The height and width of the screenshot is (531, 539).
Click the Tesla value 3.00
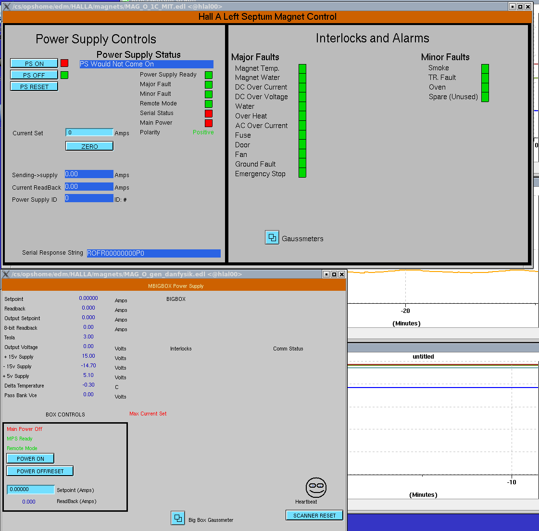88,337
